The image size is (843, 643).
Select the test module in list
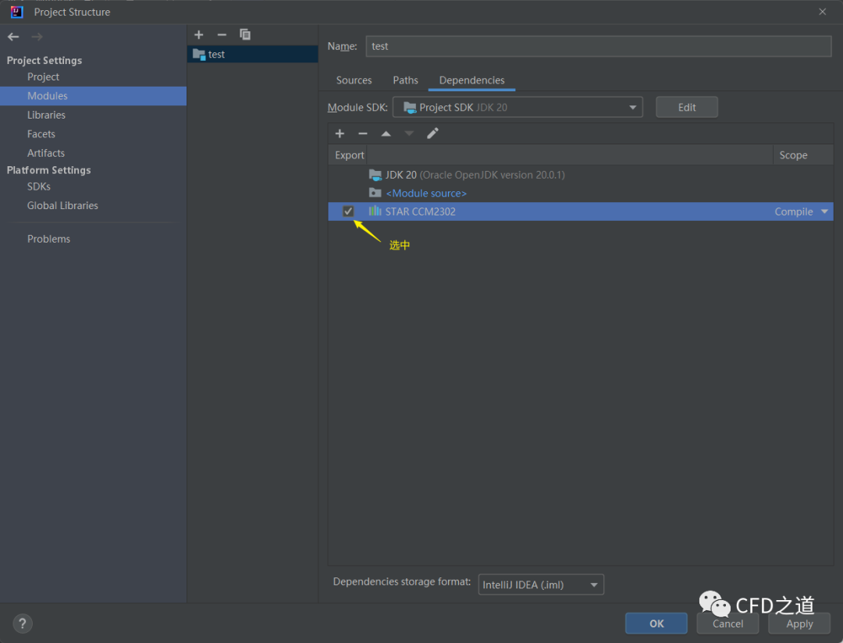217,55
